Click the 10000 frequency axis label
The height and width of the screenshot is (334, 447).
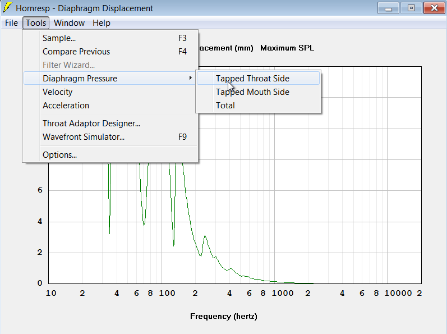[398, 293]
